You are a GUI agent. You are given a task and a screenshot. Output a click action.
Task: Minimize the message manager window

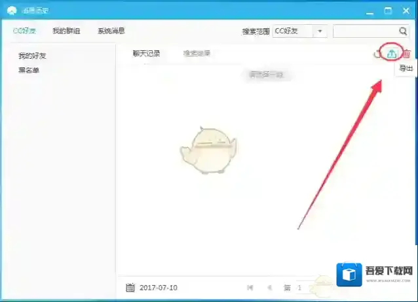coord(370,12)
